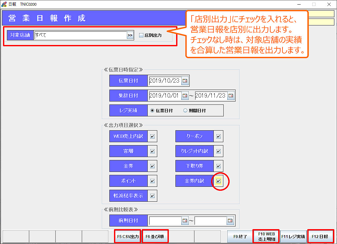The height and width of the screenshot is (244, 337).
Task: Click the 軽減税率表示 label
Action: (x=128, y=196)
